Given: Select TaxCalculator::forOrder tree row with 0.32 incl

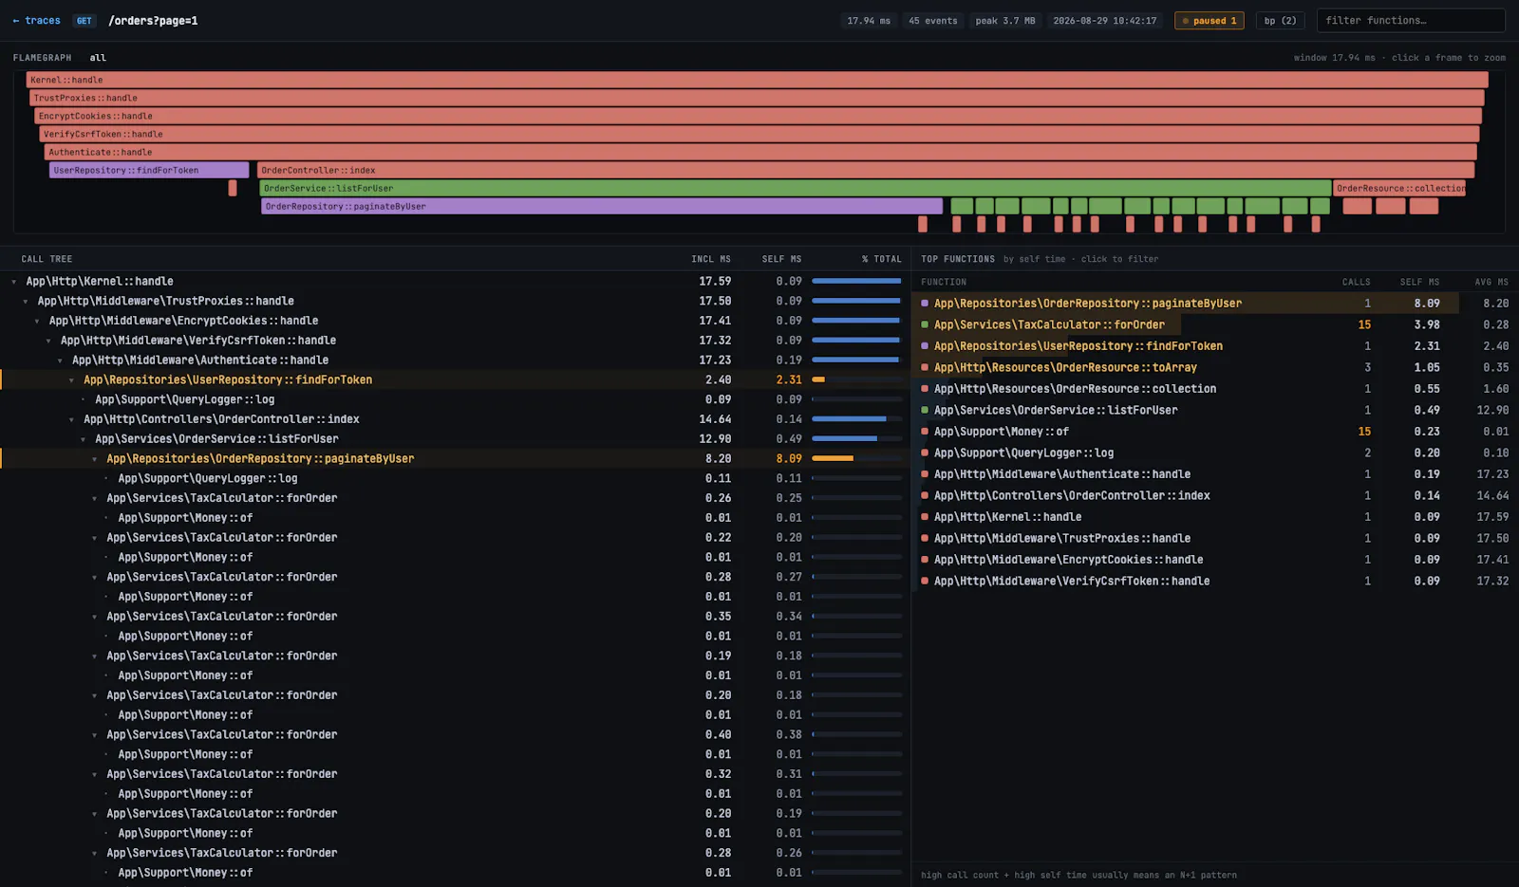Looking at the screenshot, I should (x=456, y=774).
